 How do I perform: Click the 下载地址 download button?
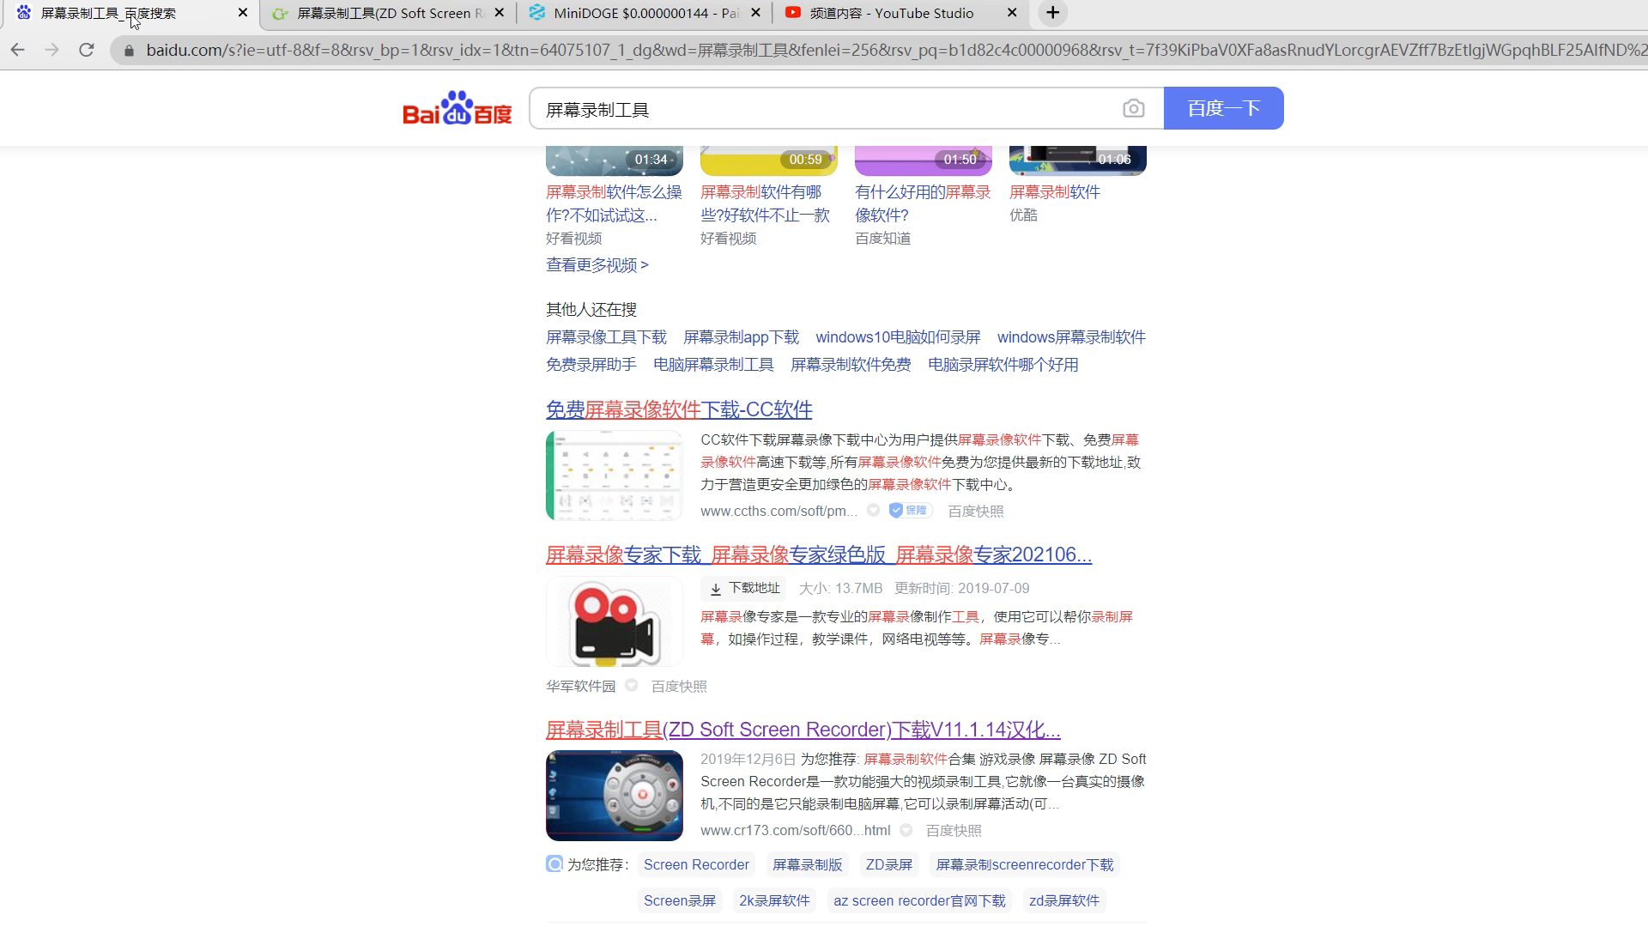(744, 588)
